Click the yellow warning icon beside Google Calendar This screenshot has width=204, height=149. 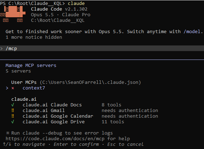(x=13, y=116)
